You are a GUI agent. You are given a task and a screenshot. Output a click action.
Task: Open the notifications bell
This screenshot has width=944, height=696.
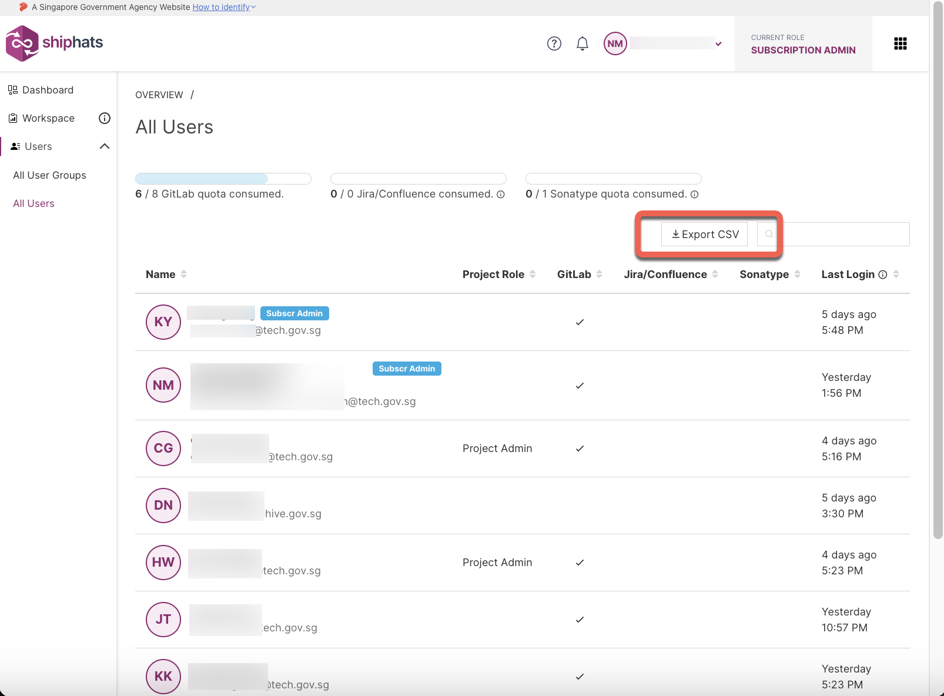click(582, 43)
